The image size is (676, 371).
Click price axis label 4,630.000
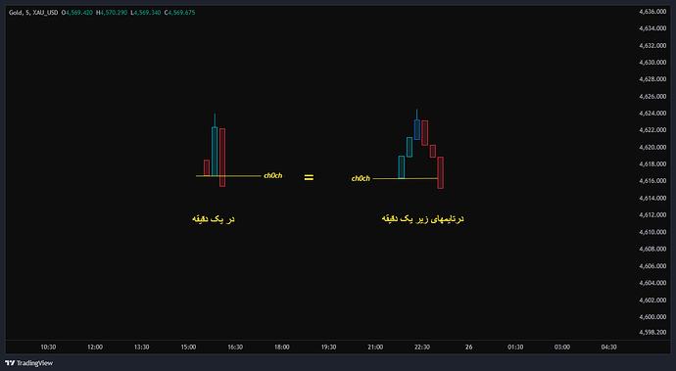[652, 63]
